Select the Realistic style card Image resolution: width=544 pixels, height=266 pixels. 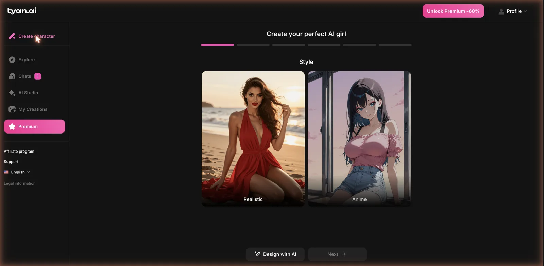coord(253,138)
